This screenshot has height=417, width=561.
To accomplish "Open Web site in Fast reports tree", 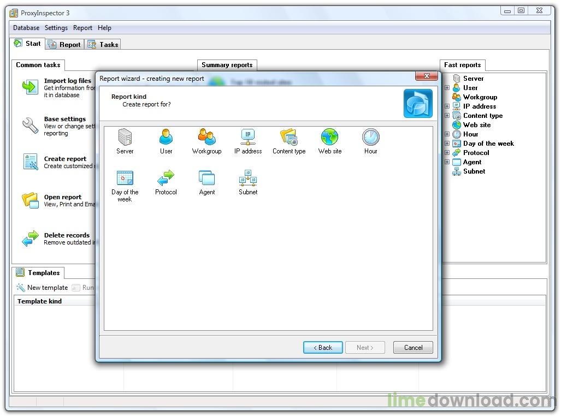I will 477,125.
